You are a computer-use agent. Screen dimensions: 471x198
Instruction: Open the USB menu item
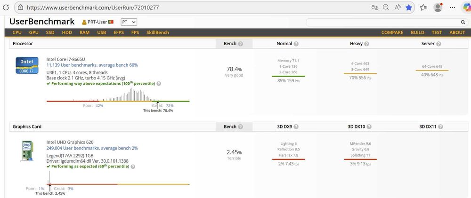tap(102, 32)
